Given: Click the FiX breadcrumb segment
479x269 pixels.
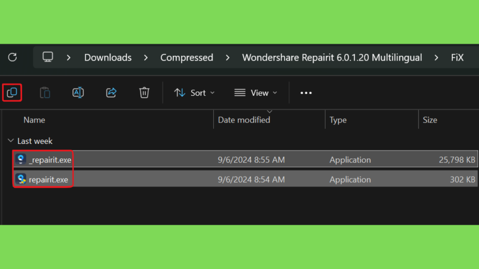Looking at the screenshot, I should pyautogui.click(x=457, y=57).
